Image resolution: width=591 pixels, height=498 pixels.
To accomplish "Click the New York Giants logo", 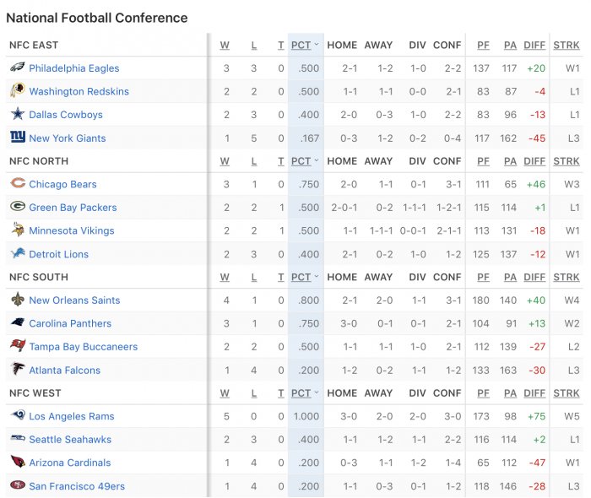I will [x=18, y=137].
